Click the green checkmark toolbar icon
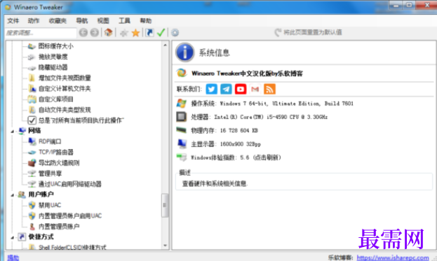Screen dimensions: 437x261 tap(161, 32)
